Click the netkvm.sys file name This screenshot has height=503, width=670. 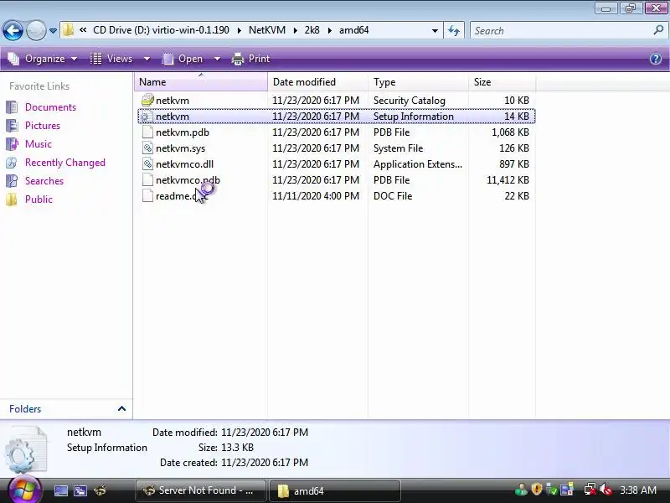pyautogui.click(x=180, y=148)
